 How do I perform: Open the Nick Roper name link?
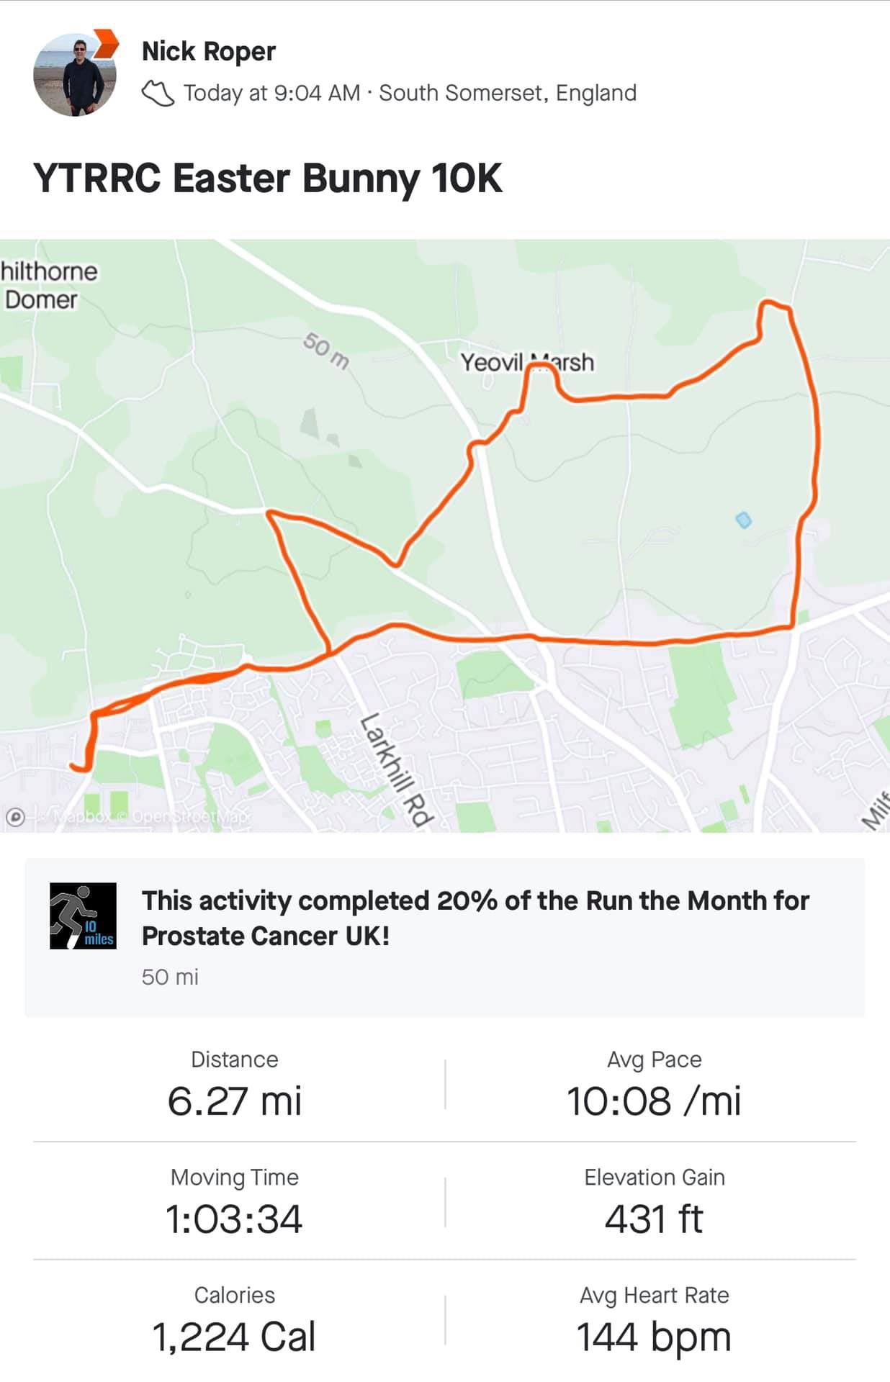click(x=209, y=51)
